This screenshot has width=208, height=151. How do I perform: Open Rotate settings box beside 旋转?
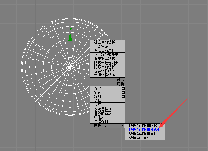[x=123, y=92]
